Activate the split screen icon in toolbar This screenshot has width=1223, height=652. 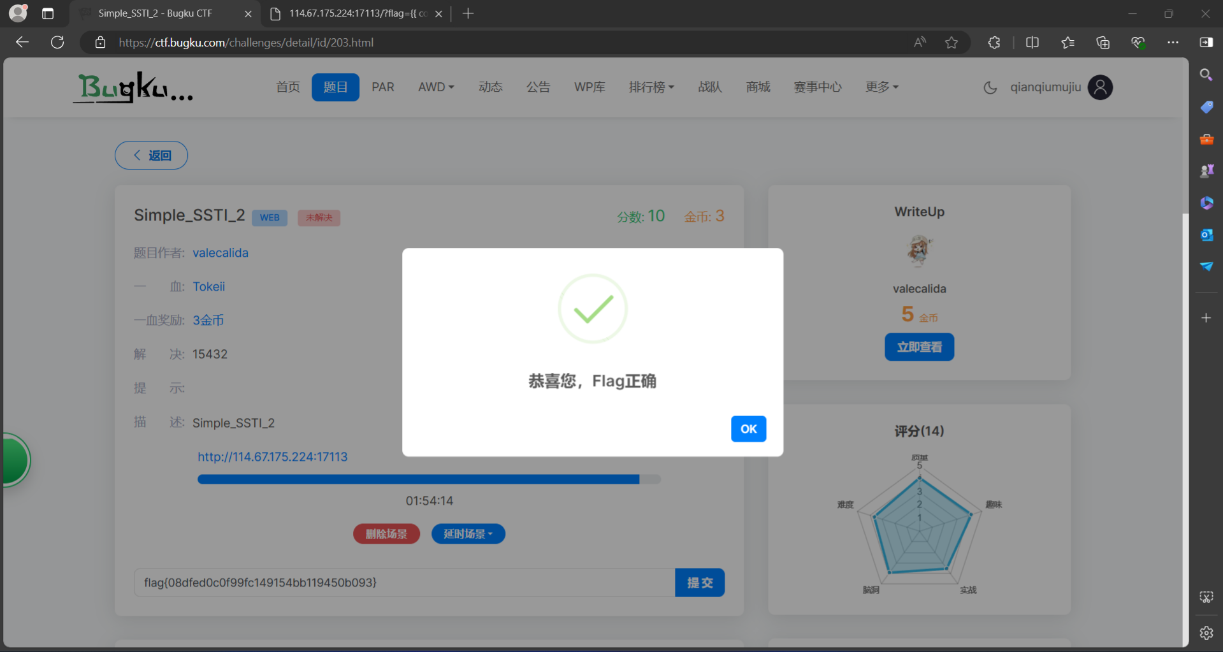click(1032, 43)
